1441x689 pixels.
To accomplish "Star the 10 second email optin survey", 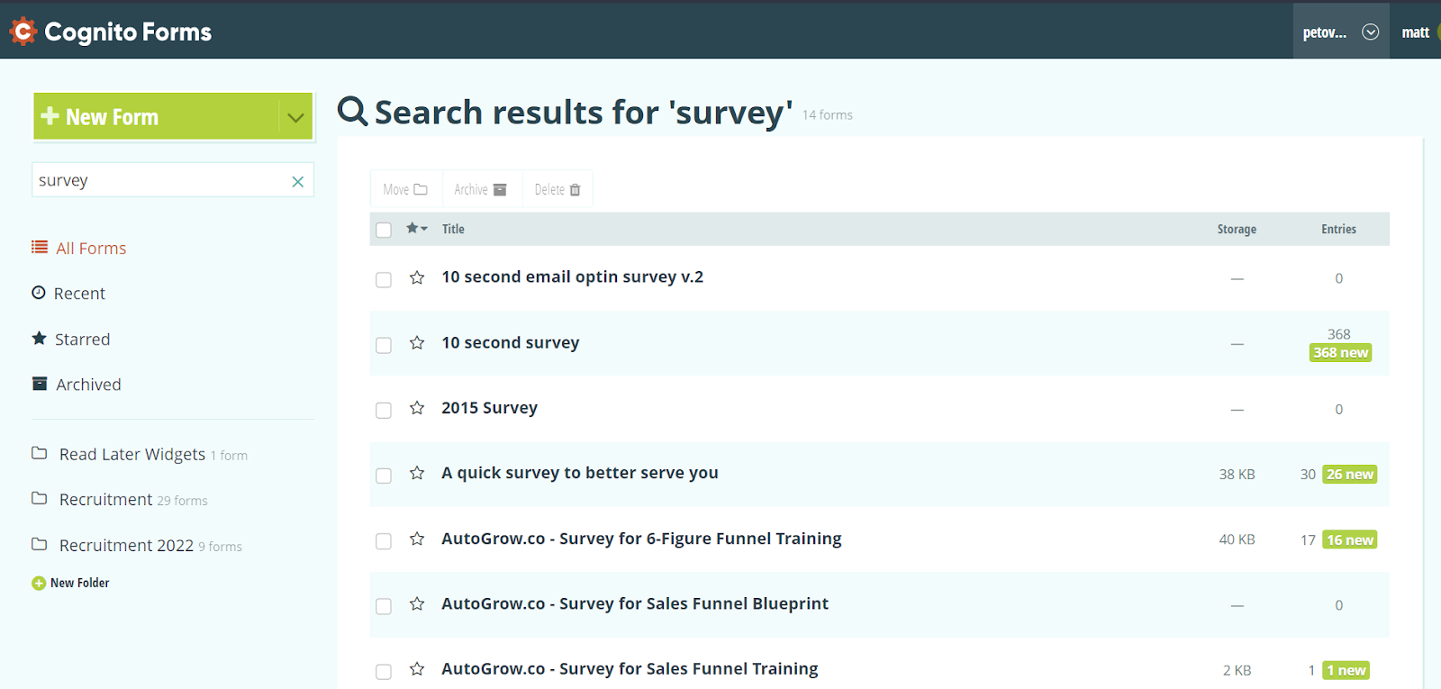I will tap(416, 278).
